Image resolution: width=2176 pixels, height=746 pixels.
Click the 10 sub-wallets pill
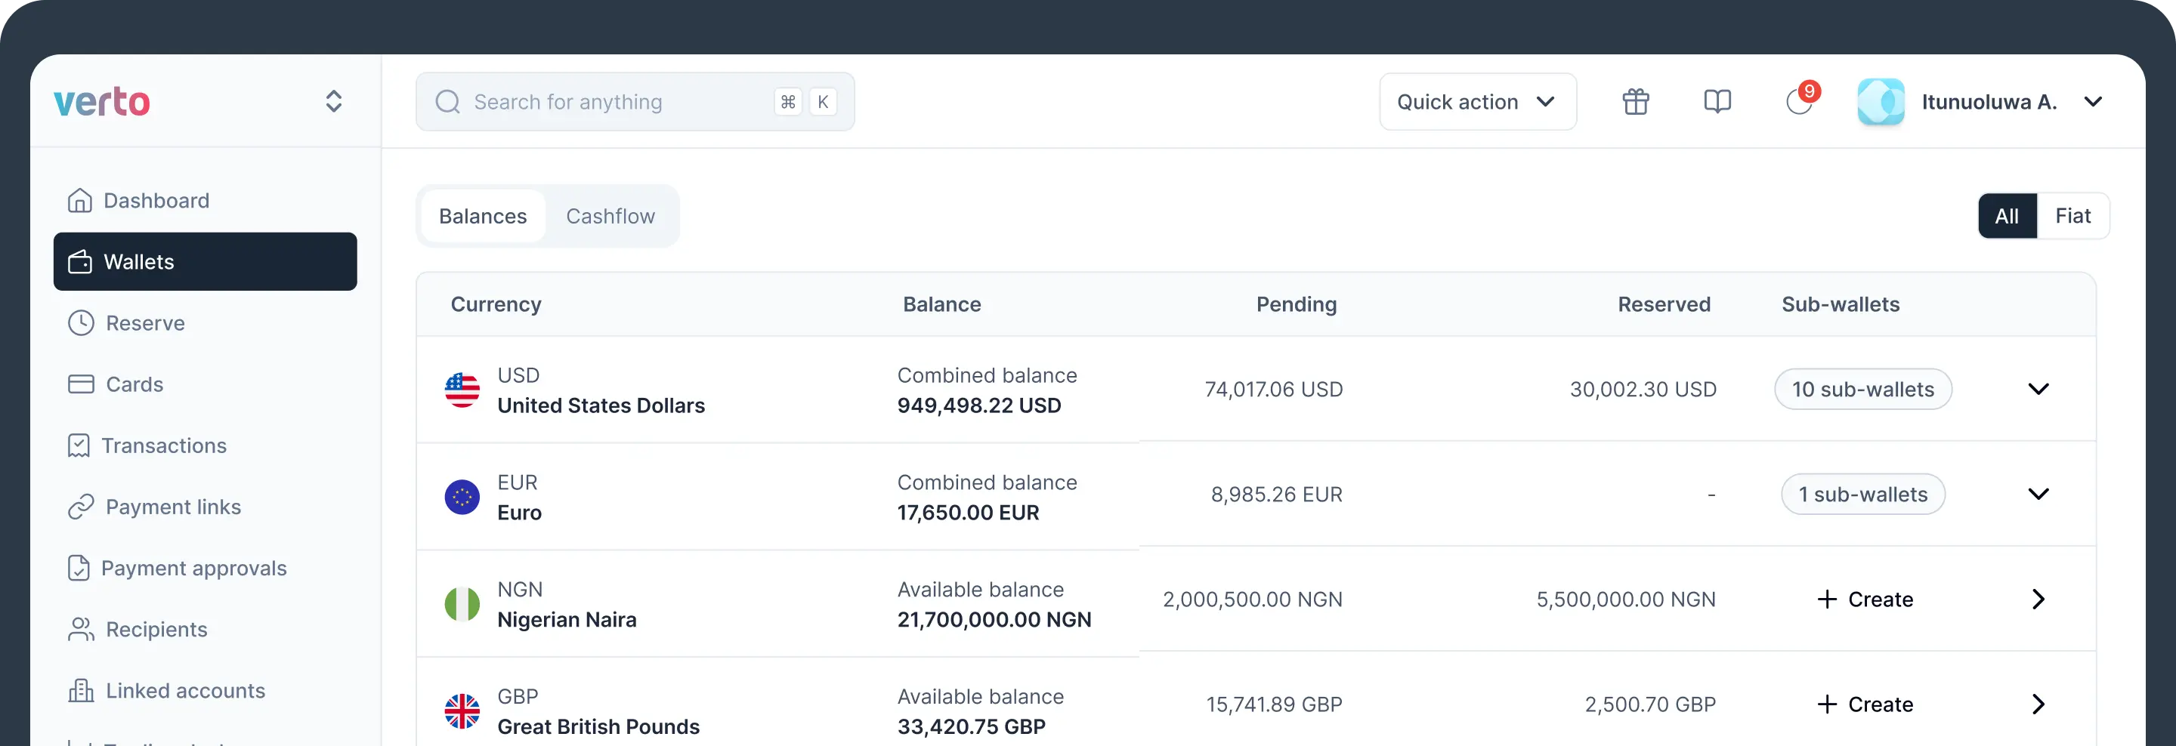pyautogui.click(x=1862, y=390)
